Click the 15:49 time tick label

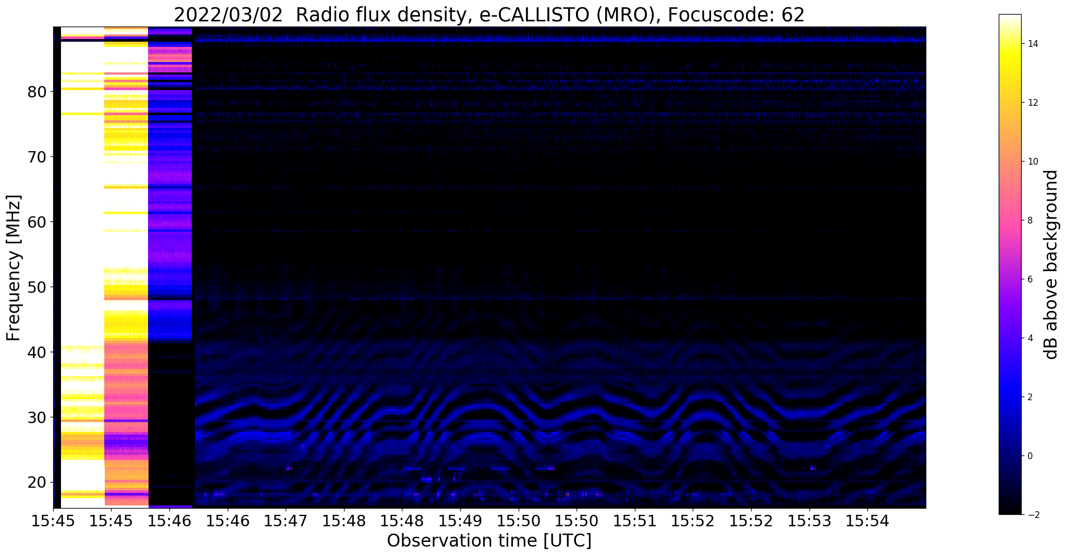coord(460,521)
